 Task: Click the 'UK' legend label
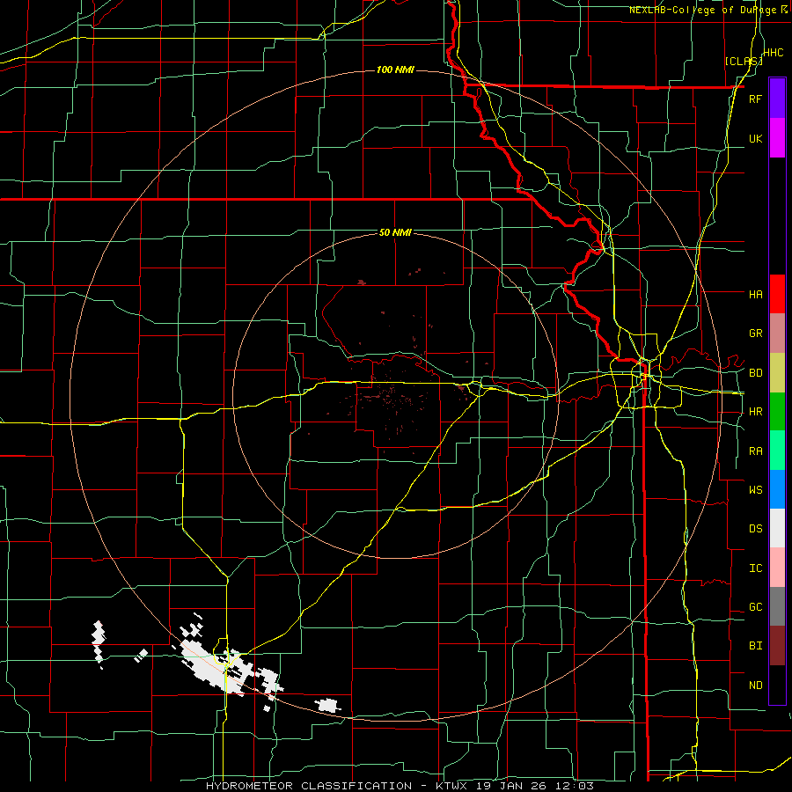[755, 138]
